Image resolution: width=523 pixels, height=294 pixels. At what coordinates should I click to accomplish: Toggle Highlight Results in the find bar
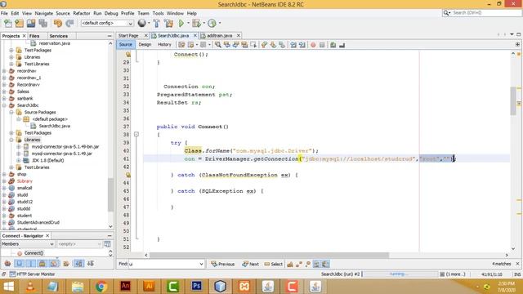pos(316,264)
